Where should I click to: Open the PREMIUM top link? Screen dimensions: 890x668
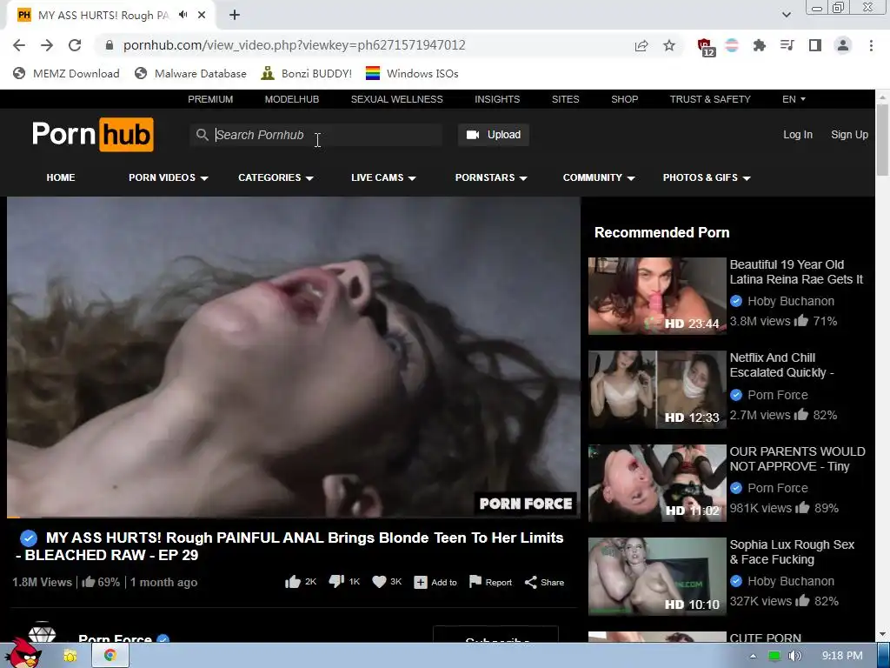pyautogui.click(x=210, y=99)
